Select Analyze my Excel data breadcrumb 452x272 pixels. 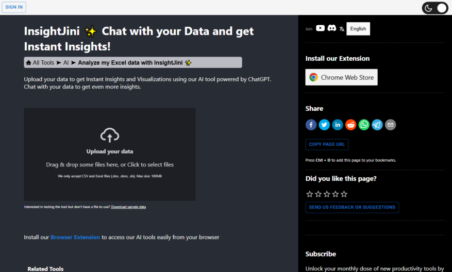[x=135, y=62]
